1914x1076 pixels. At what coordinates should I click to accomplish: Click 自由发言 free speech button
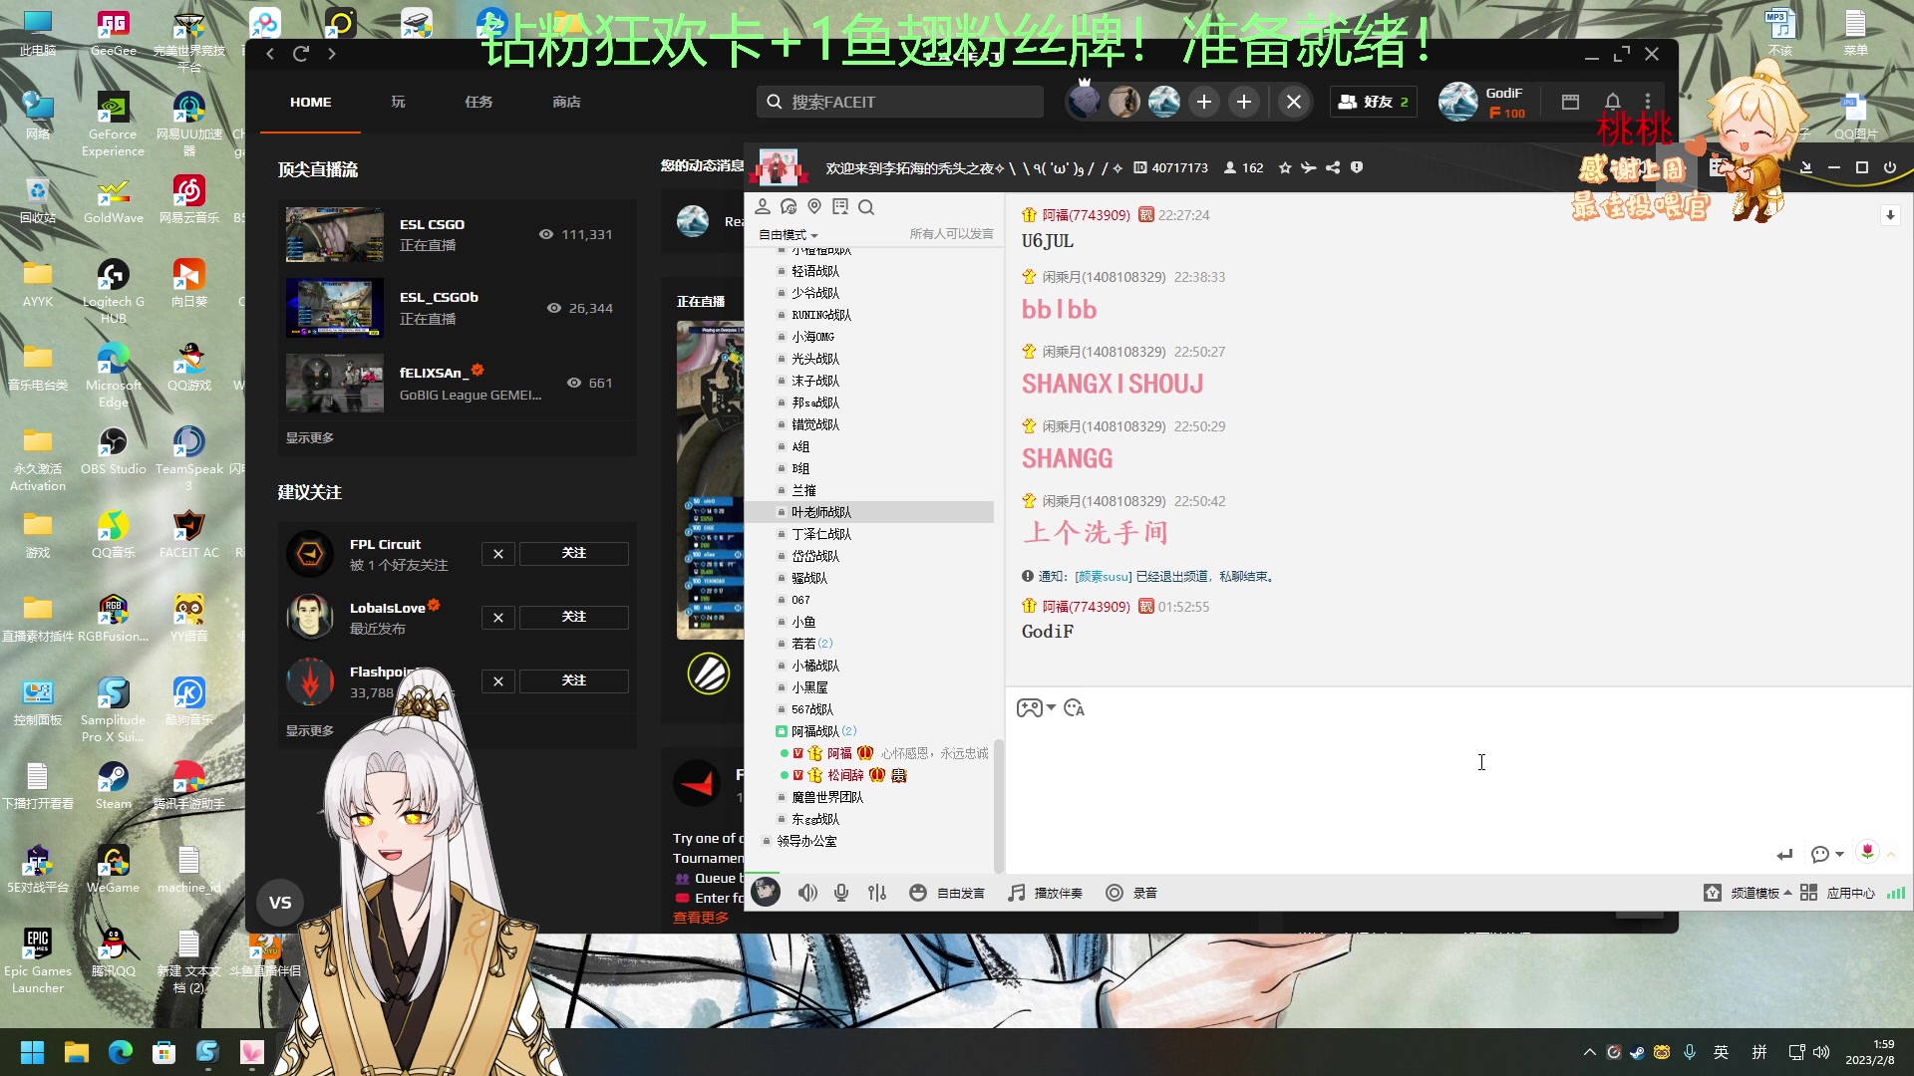[947, 893]
